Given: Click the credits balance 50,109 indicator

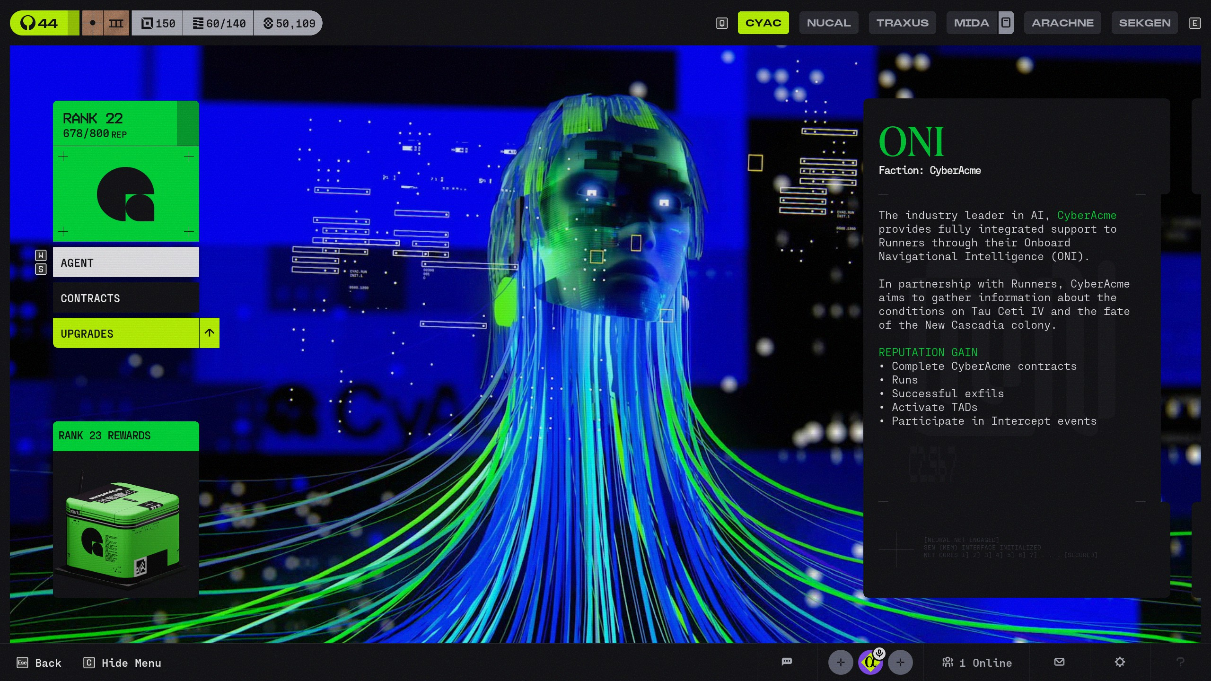Looking at the screenshot, I should click(289, 23).
